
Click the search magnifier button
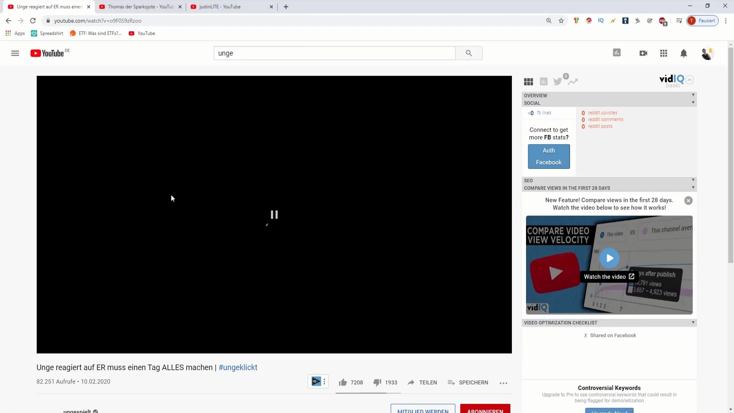click(469, 53)
